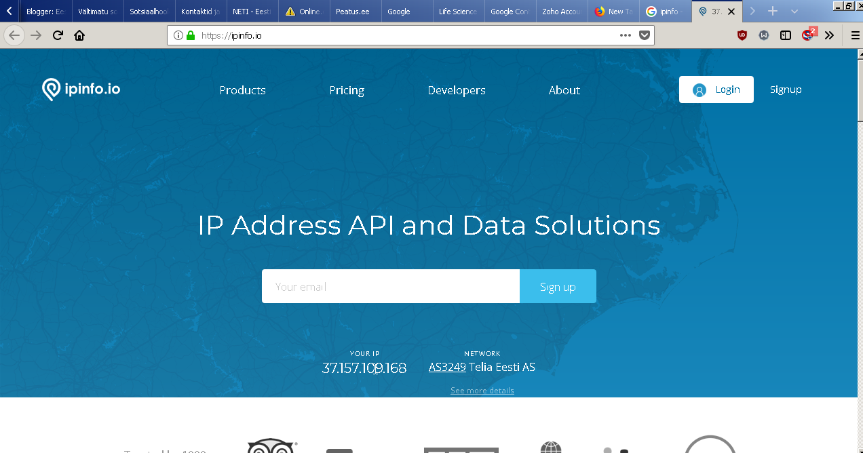Click See more details link
The height and width of the screenshot is (453, 863).
[x=482, y=391]
